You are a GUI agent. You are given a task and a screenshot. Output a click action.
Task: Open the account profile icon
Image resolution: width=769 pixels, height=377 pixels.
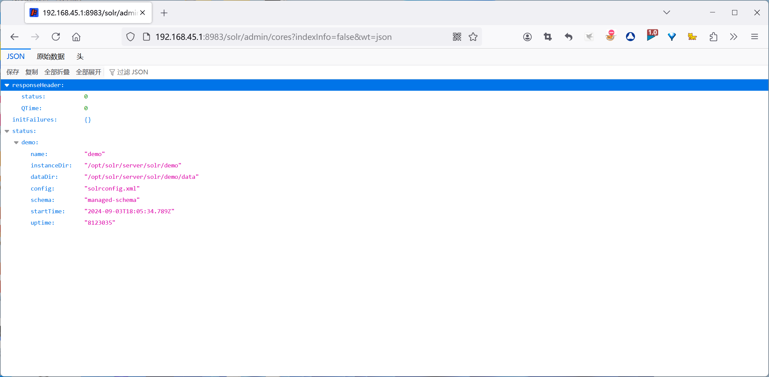click(527, 37)
